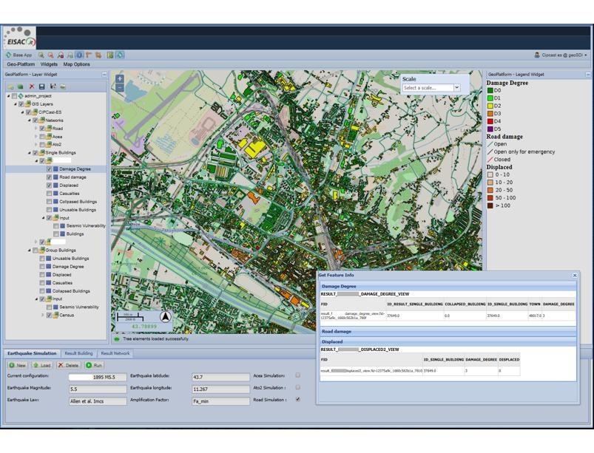
Task: Click the add-folder icon in Layer Widget toolbar
Action: click(10, 86)
